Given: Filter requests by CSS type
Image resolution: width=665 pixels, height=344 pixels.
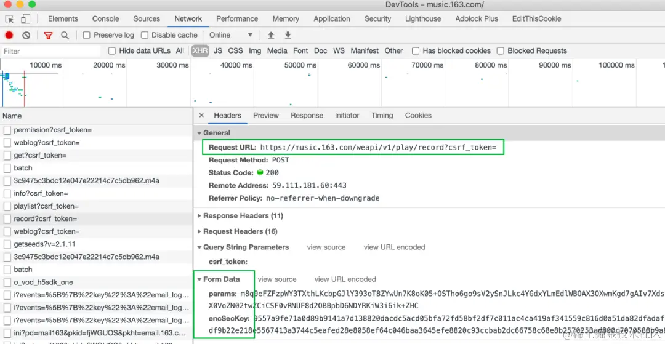Looking at the screenshot, I should pos(235,51).
